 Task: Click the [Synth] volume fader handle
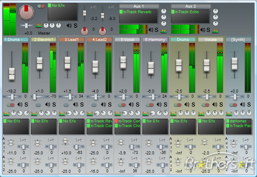235,64
